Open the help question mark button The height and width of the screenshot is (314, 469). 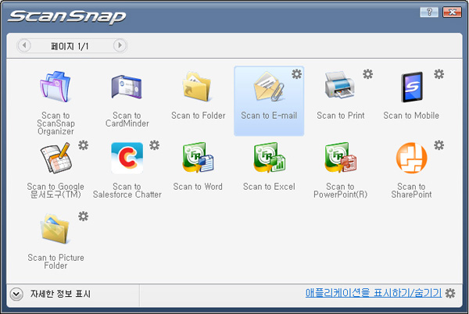pos(429,12)
